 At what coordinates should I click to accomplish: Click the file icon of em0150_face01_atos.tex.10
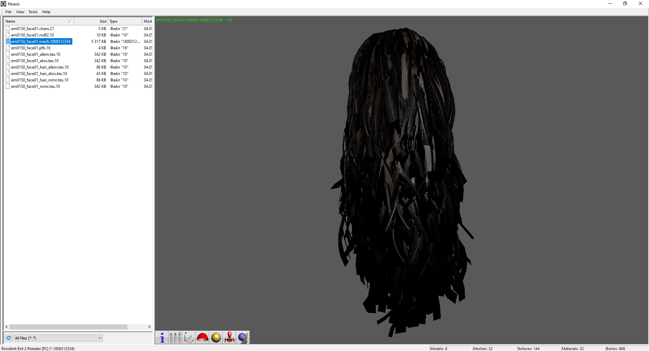coord(8,61)
